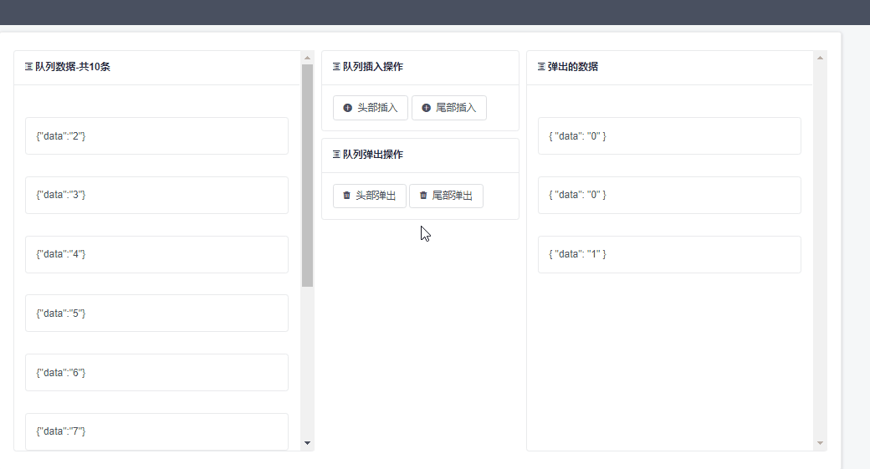870x469 pixels.
Task: Click the 队列弹出操作 heading
Action: click(373, 154)
